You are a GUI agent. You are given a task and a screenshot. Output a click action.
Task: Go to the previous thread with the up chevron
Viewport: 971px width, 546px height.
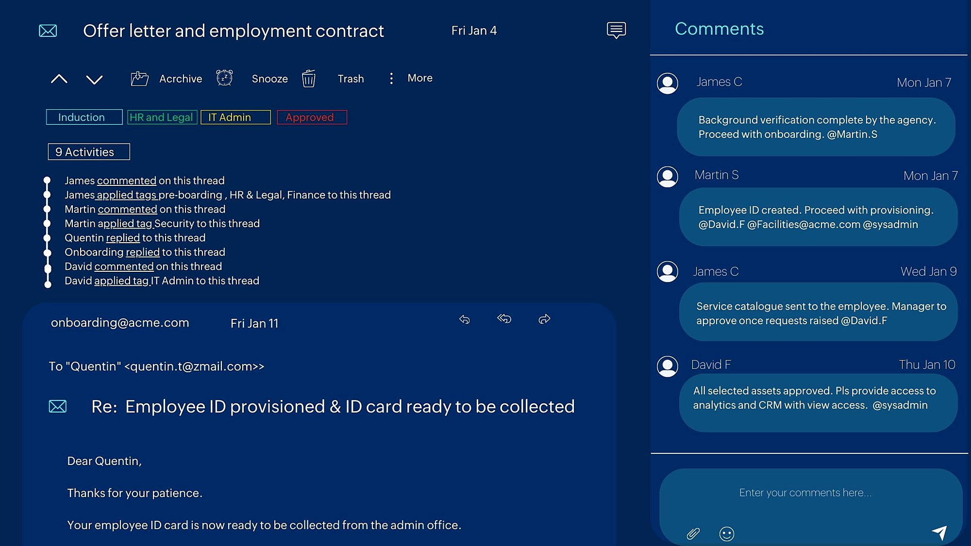point(59,79)
